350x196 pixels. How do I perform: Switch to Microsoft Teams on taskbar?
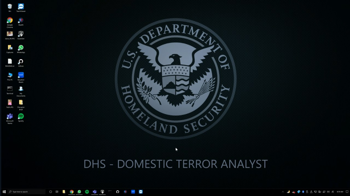click(x=95, y=192)
